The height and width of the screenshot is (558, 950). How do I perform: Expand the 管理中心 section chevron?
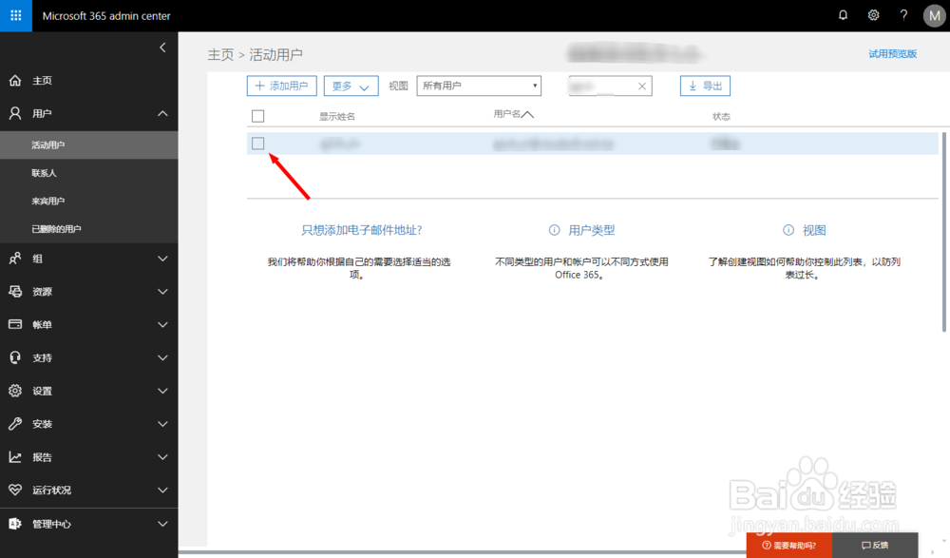point(162,524)
